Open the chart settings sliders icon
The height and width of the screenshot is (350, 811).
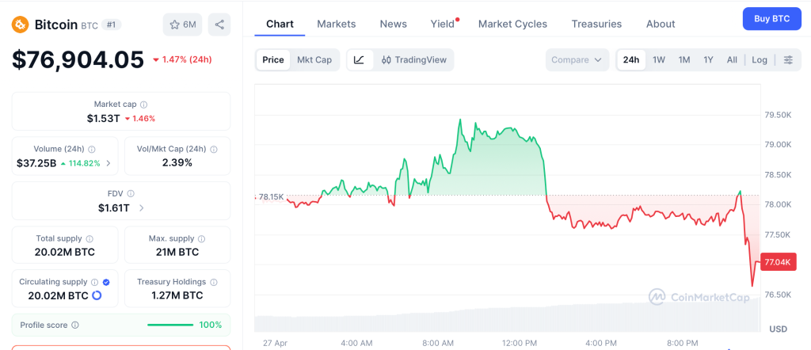788,59
